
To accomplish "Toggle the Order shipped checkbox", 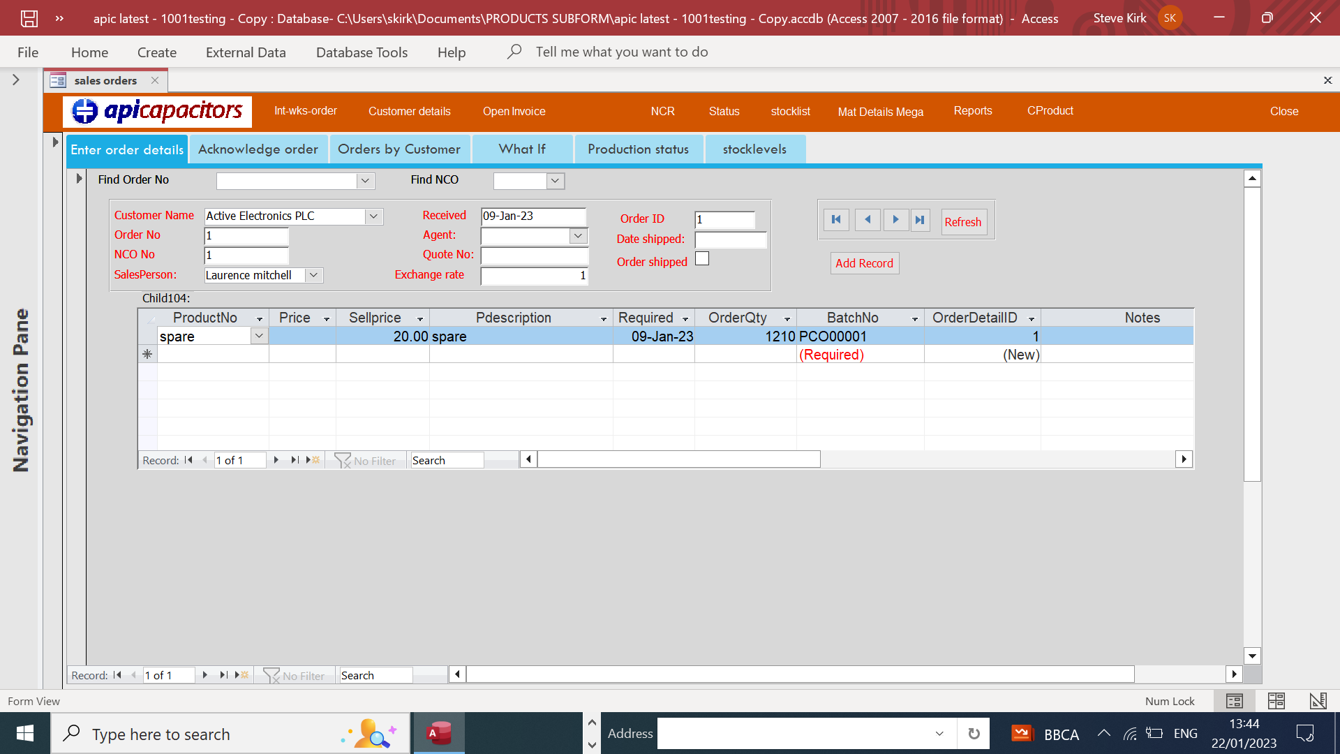I will (x=702, y=258).
